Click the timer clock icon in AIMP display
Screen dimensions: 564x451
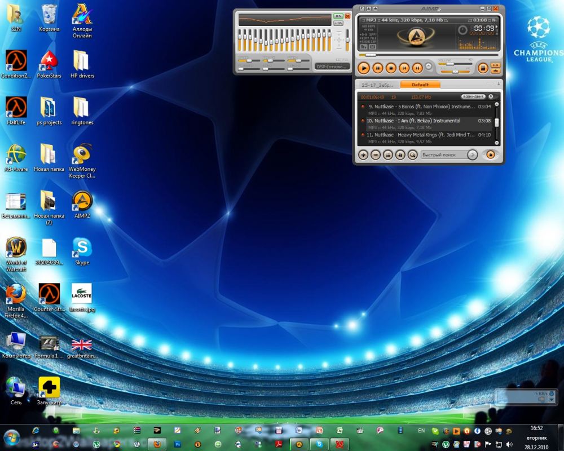463,29
